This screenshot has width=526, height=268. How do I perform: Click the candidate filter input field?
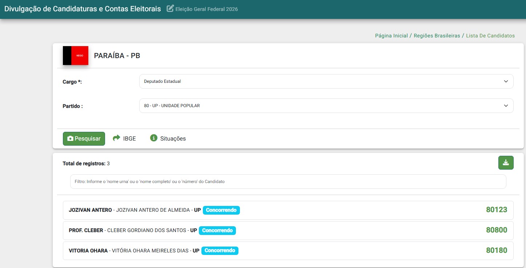point(288,182)
